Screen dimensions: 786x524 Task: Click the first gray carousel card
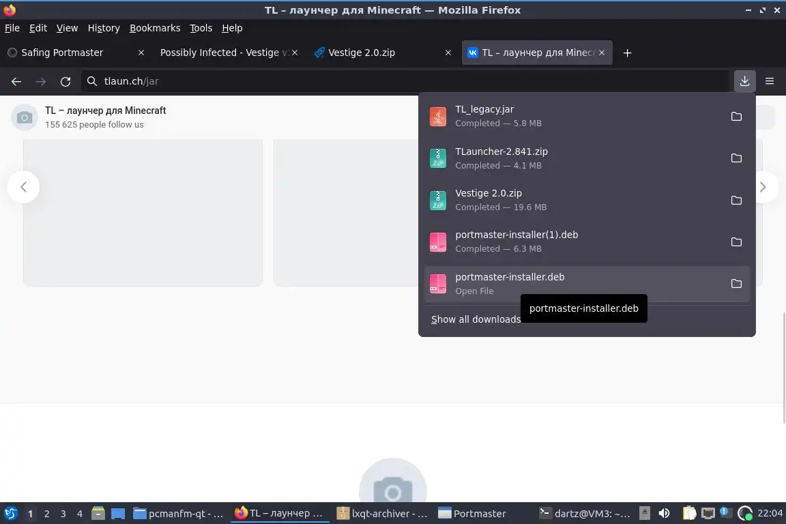click(x=143, y=213)
